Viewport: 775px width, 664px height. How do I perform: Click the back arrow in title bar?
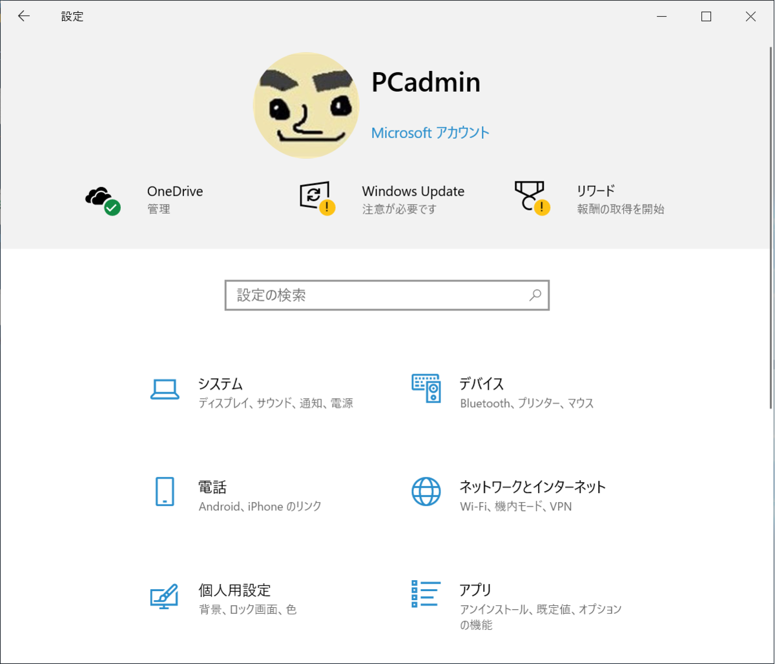(x=24, y=17)
